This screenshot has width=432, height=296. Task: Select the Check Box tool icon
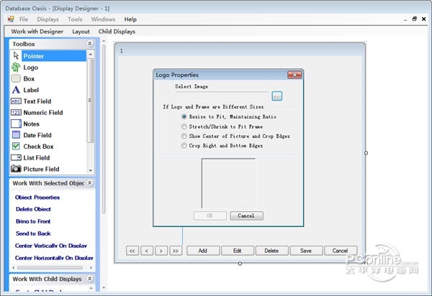[x=16, y=147]
